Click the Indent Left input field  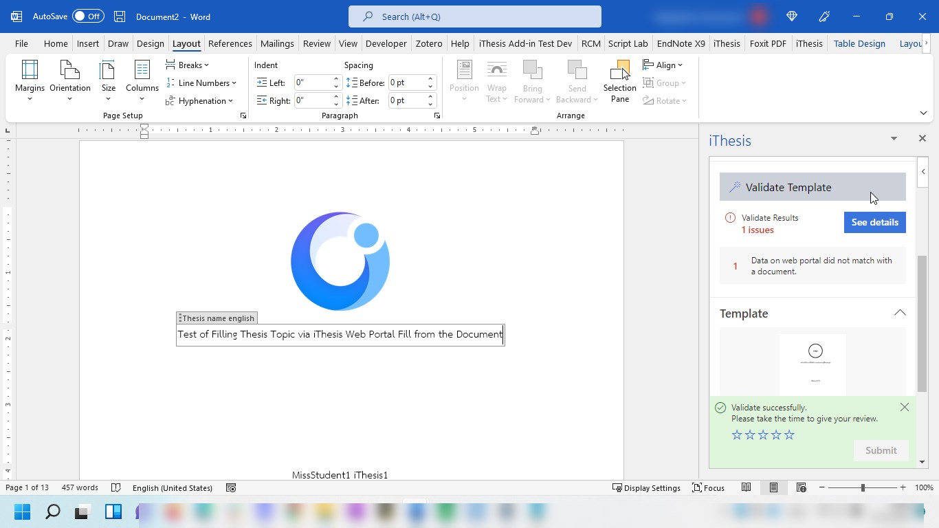[313, 82]
